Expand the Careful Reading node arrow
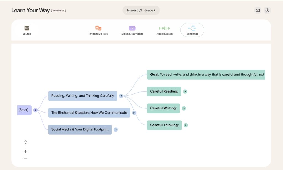 pyautogui.click(x=185, y=91)
